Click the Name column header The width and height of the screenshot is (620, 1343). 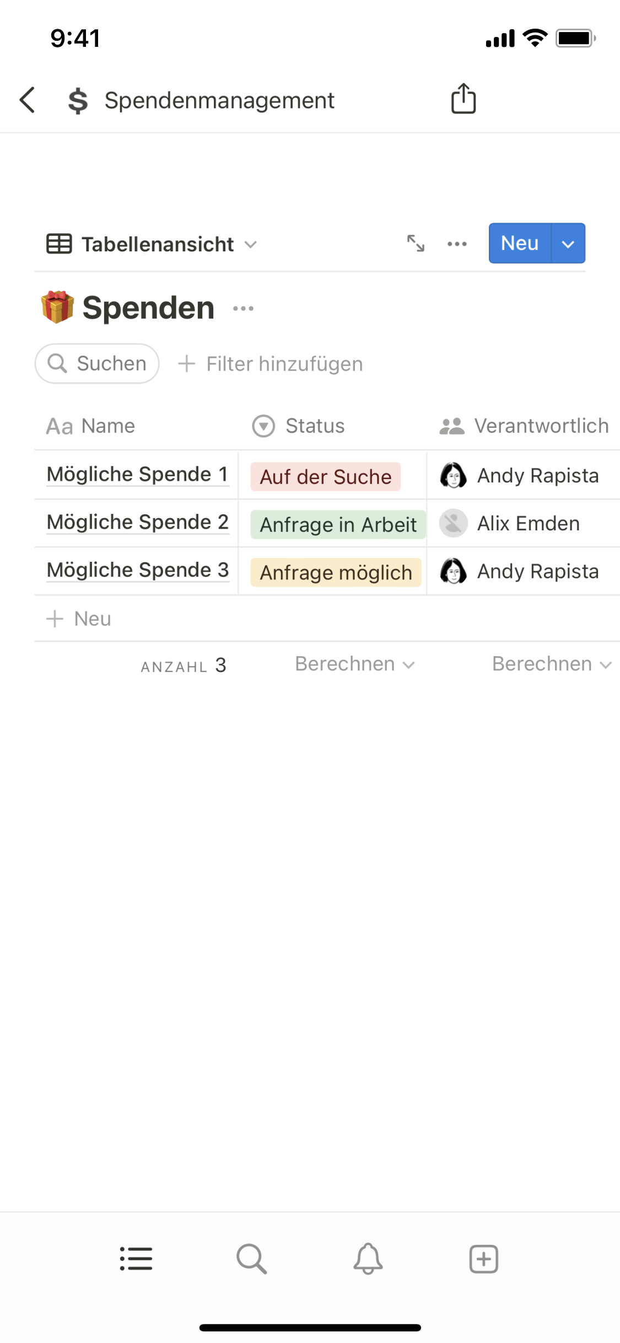pyautogui.click(x=107, y=426)
